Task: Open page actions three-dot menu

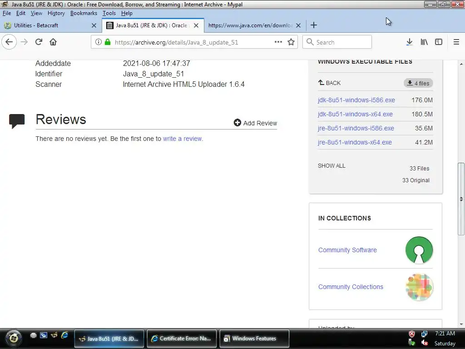Action: click(x=278, y=42)
